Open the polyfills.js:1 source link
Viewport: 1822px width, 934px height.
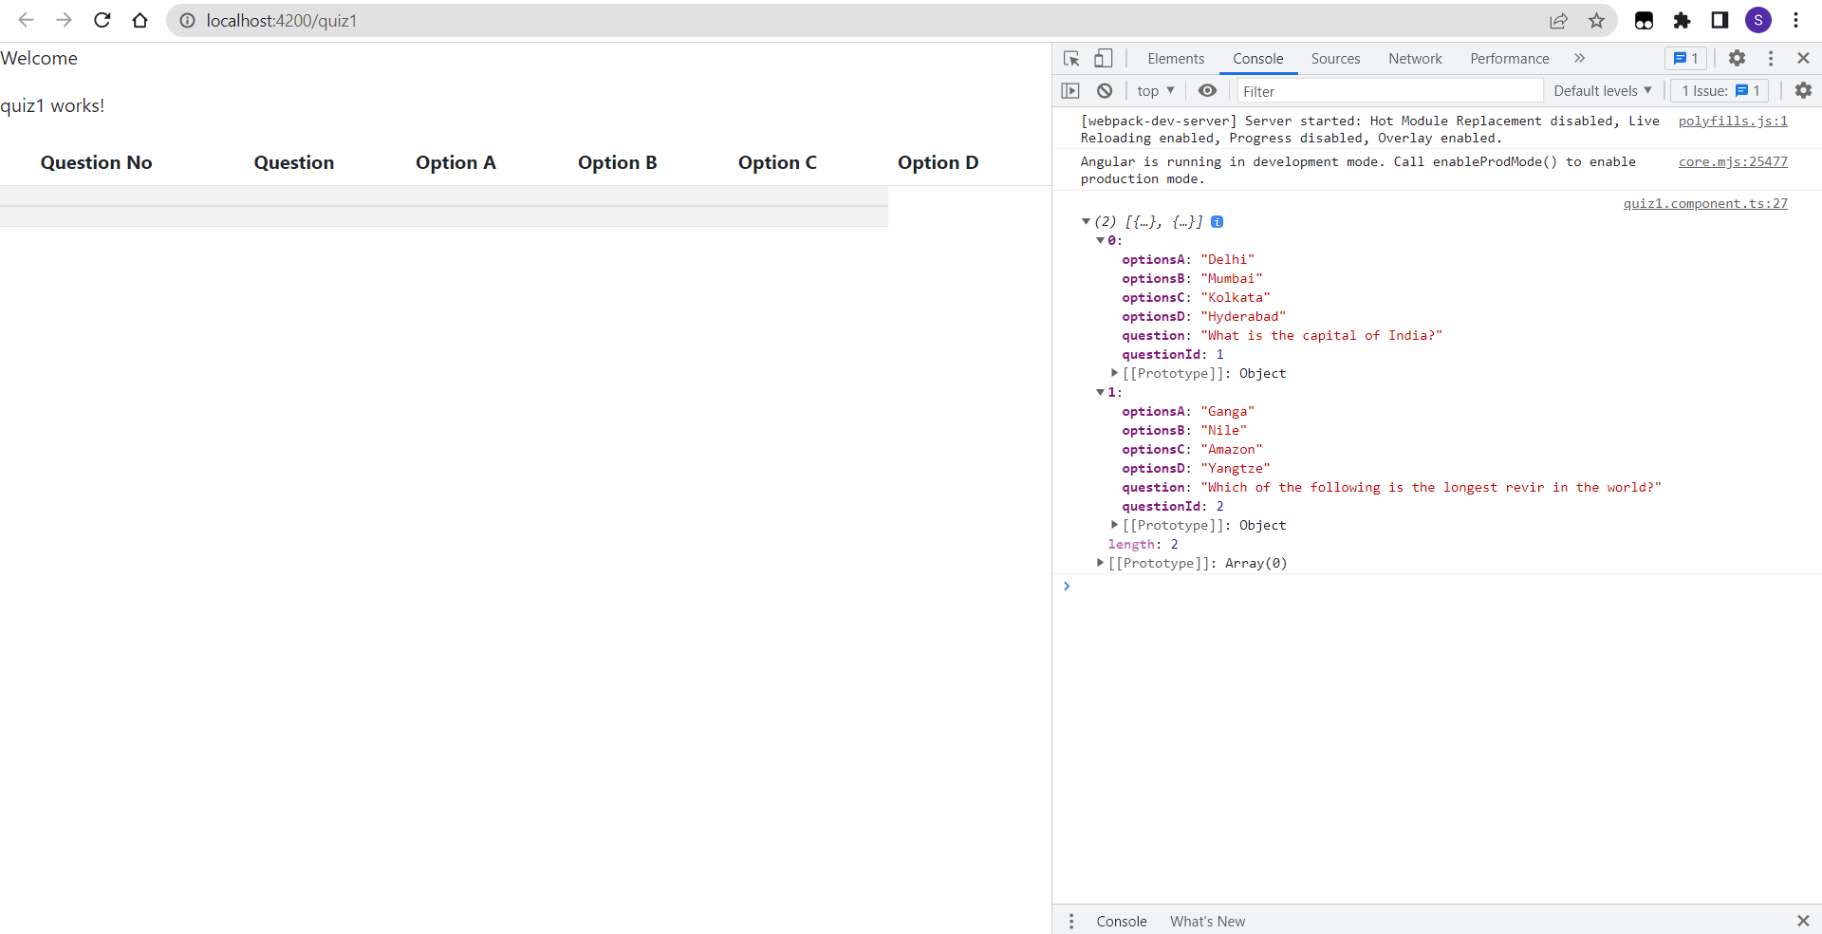pyautogui.click(x=1733, y=121)
